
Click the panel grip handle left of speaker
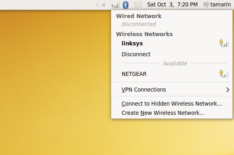tap(97, 5)
